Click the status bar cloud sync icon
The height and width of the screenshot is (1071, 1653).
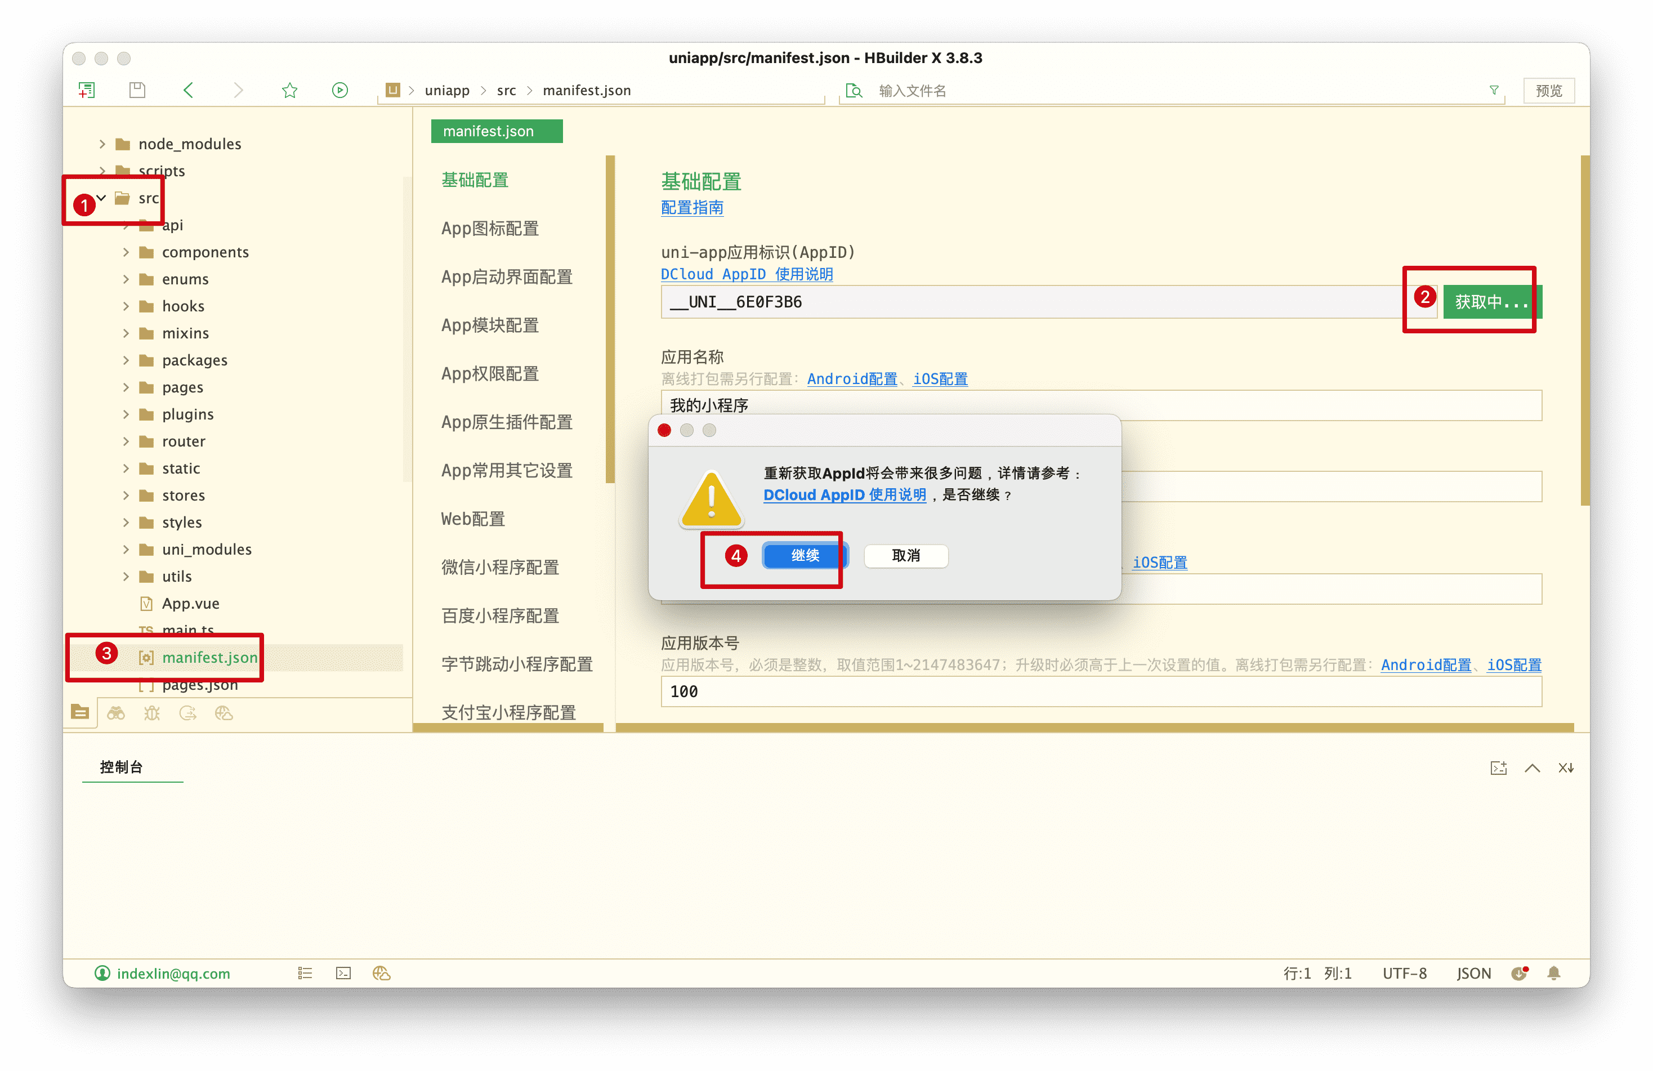[x=381, y=973]
